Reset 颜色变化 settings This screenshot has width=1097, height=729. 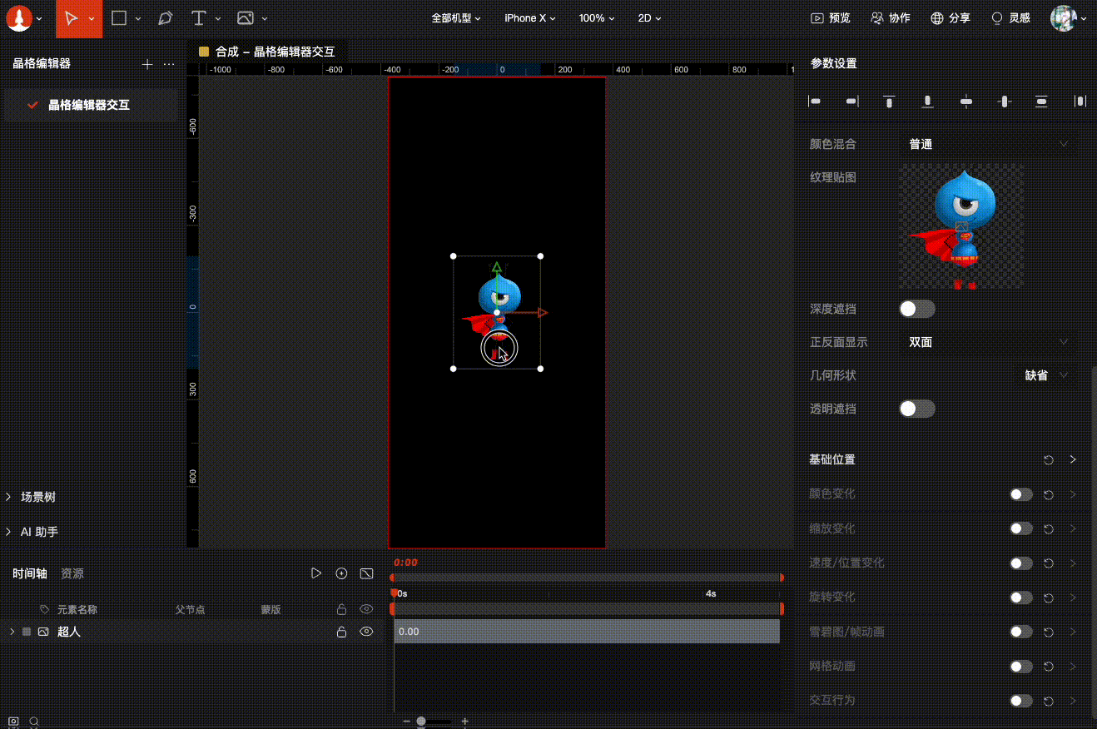coord(1049,494)
